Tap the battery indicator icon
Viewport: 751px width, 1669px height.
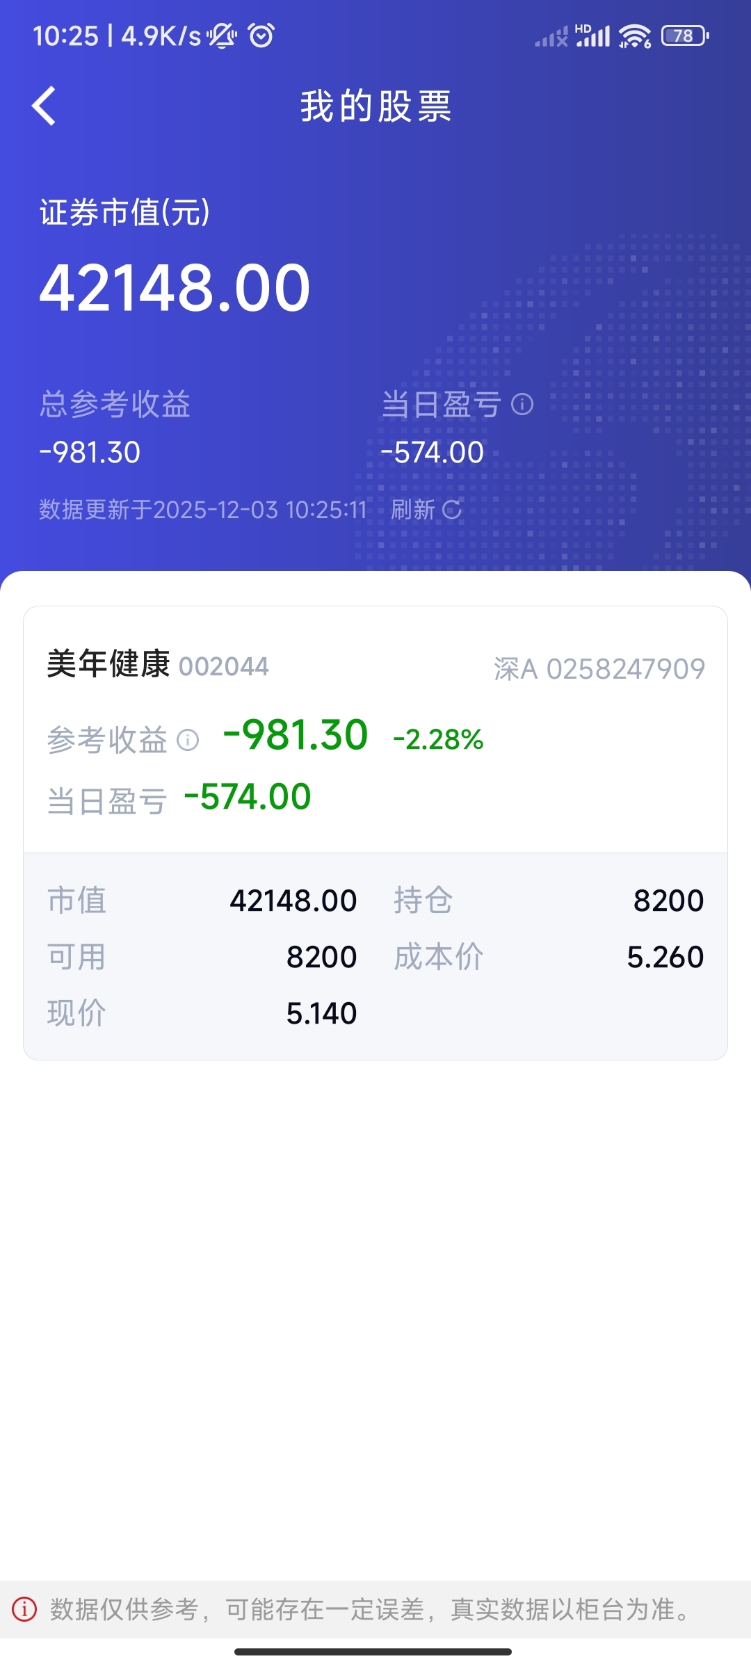coord(685,35)
